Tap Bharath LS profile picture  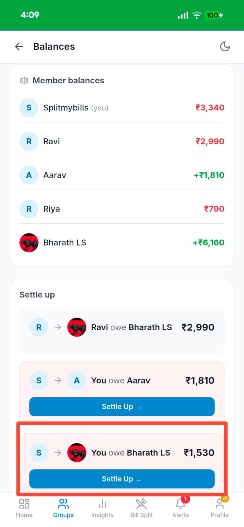(29, 243)
